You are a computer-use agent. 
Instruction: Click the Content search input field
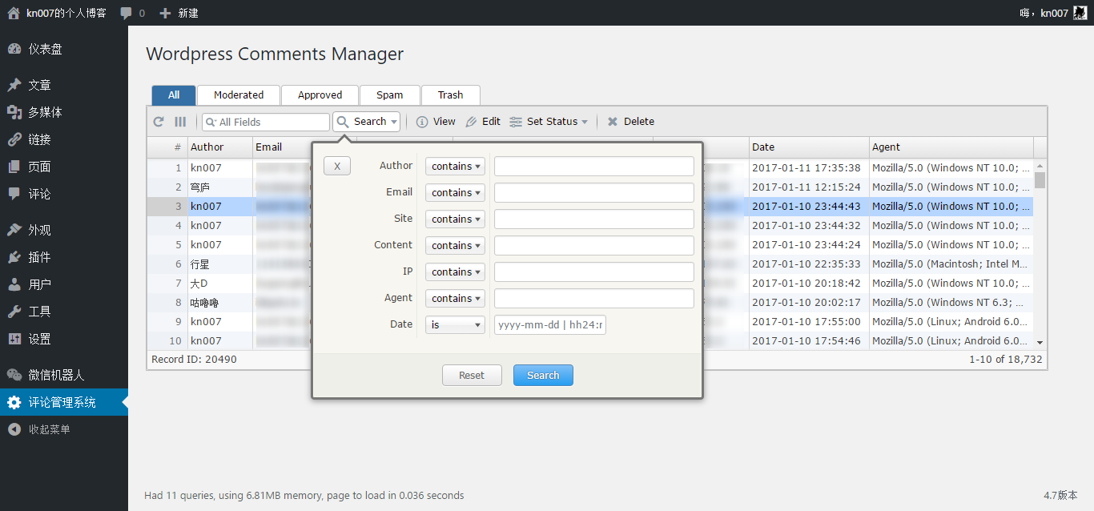click(x=594, y=245)
